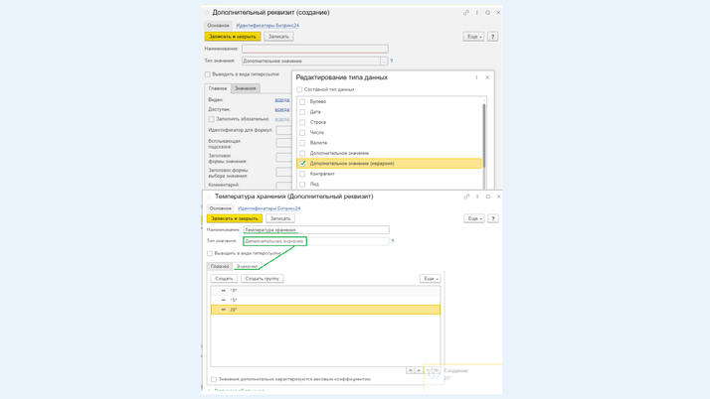The image size is (710, 399).
Task: Click the всегда link next to Виден
Action: click(282, 100)
